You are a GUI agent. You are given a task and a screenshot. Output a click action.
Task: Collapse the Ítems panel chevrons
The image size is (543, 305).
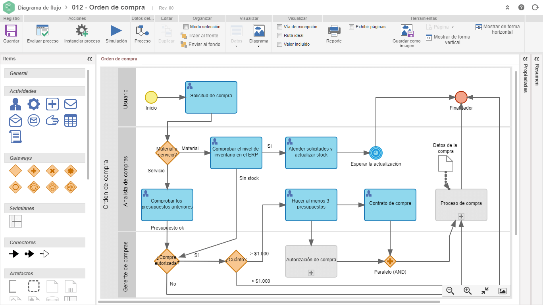(x=90, y=59)
